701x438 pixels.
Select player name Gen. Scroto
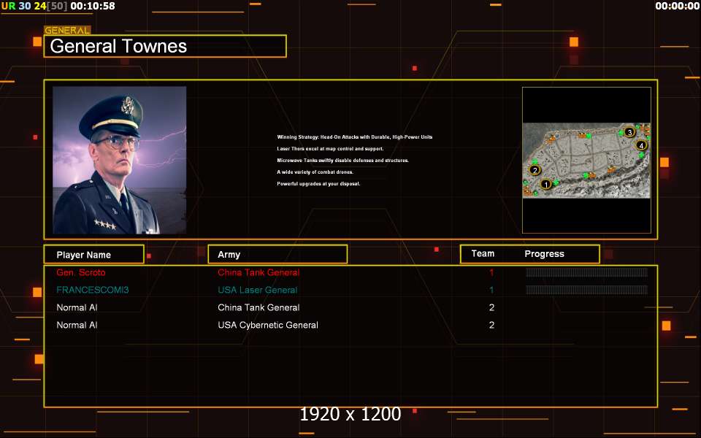[81, 272]
